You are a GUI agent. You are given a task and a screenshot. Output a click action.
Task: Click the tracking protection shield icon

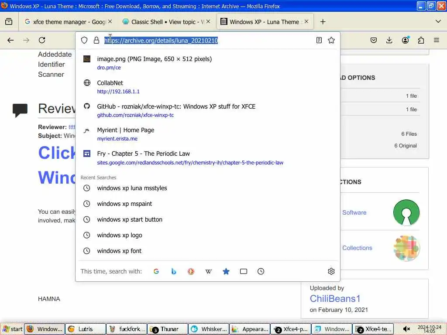pos(84,40)
